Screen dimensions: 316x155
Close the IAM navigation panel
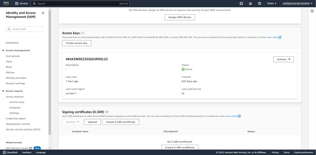click(x=43, y=13)
